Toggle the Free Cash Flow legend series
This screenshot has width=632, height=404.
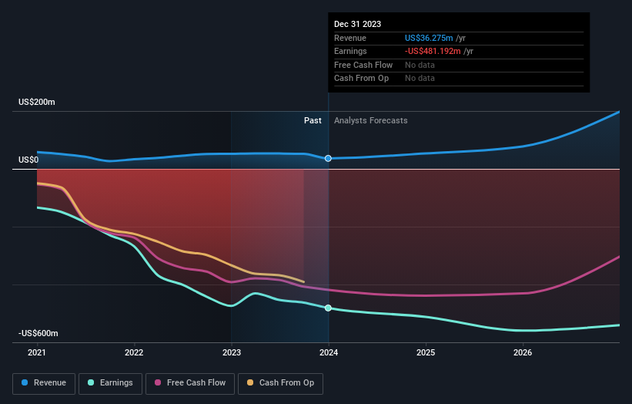point(190,383)
